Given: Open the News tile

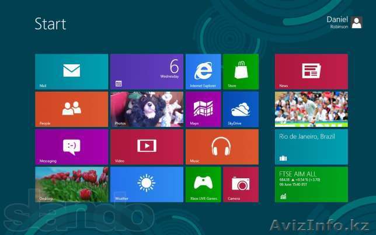Looking at the screenshot, I should tap(311, 71).
